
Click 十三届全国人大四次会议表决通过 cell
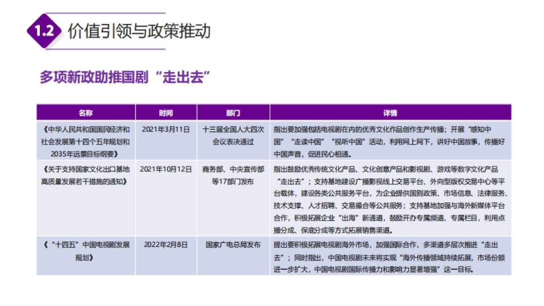click(232, 135)
